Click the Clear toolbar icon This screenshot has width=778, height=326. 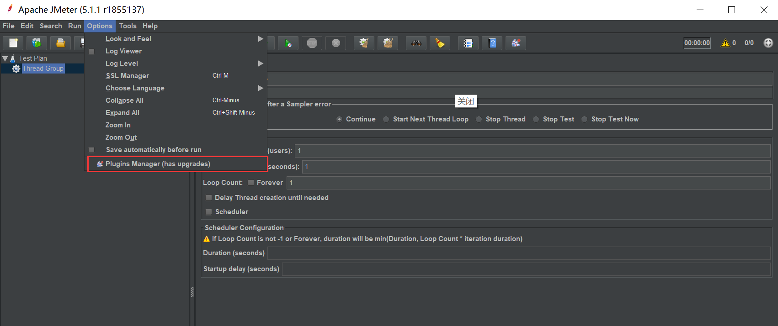[364, 43]
